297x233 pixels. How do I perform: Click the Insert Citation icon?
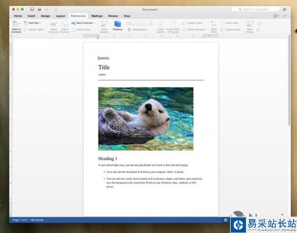pyautogui.click(x=104, y=27)
